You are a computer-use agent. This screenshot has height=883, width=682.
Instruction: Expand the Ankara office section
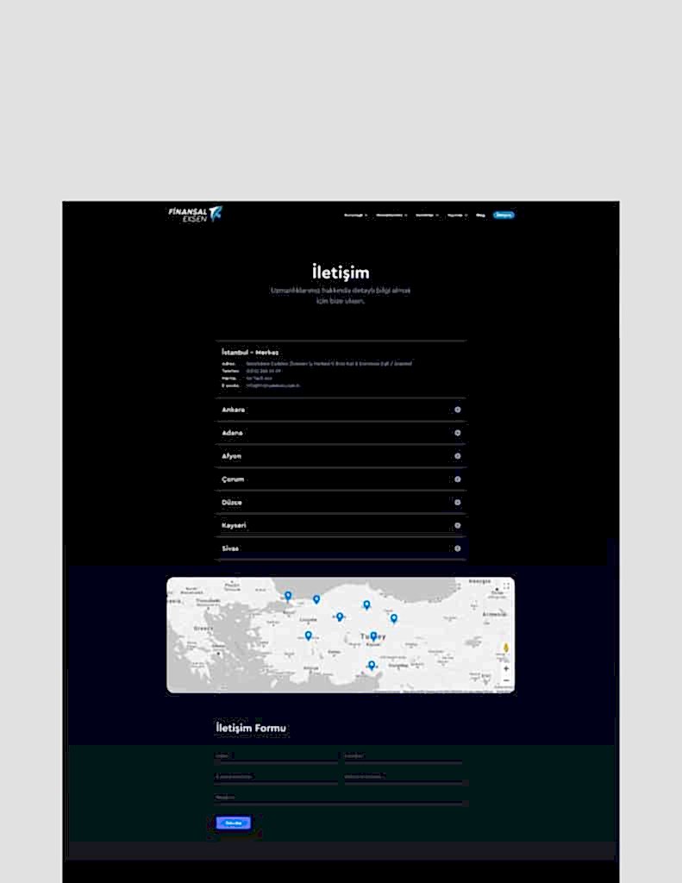[341, 410]
